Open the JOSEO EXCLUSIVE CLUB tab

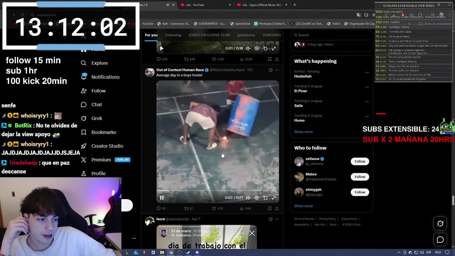coord(209,35)
